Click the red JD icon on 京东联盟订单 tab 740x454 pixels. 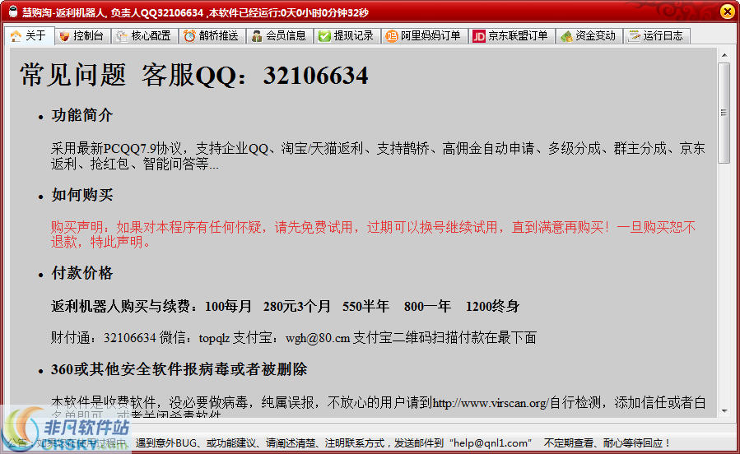479,36
